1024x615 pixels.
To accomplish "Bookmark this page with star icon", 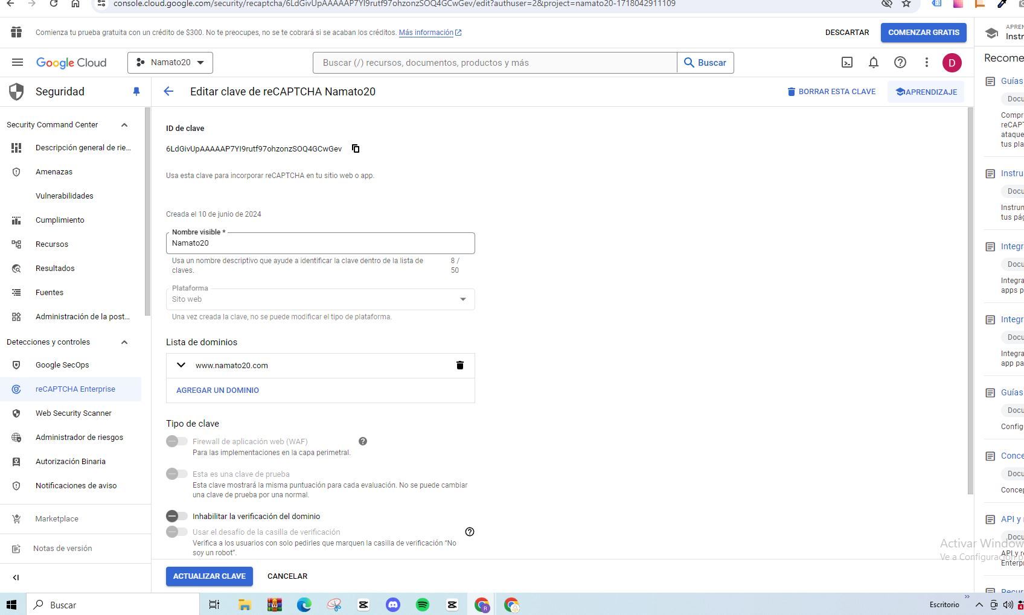I will click(x=906, y=4).
